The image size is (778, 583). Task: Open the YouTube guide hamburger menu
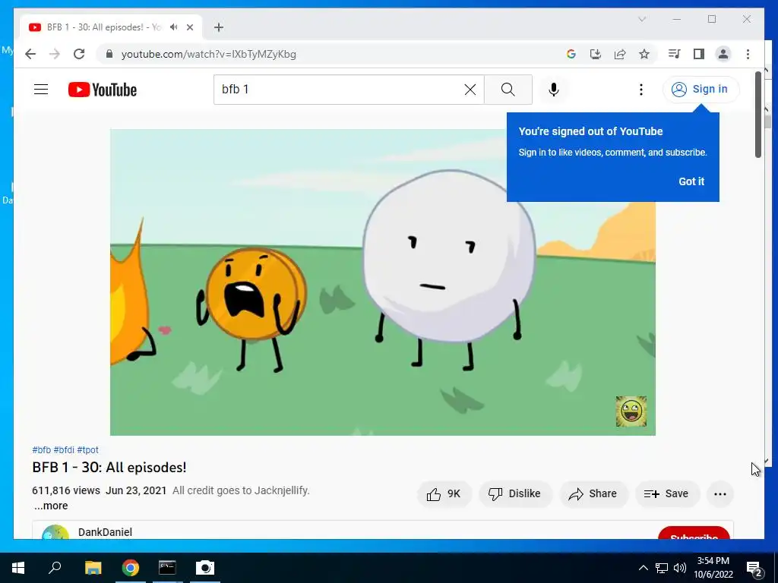click(x=41, y=90)
